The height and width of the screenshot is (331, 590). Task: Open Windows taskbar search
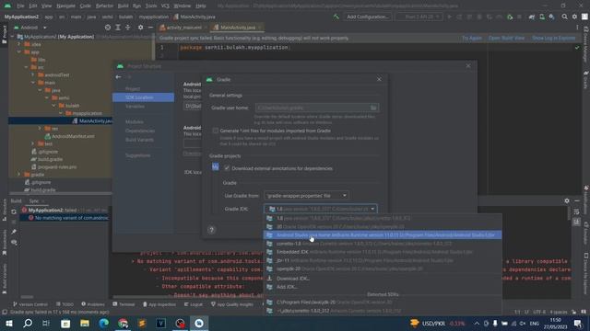[x=28, y=323]
